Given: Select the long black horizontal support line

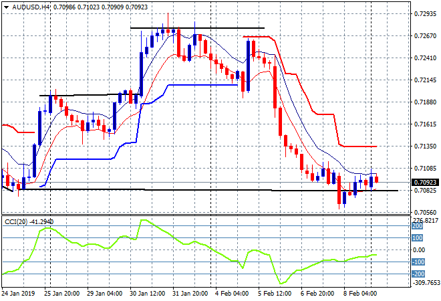Looking at the screenshot, I should [x=200, y=190].
